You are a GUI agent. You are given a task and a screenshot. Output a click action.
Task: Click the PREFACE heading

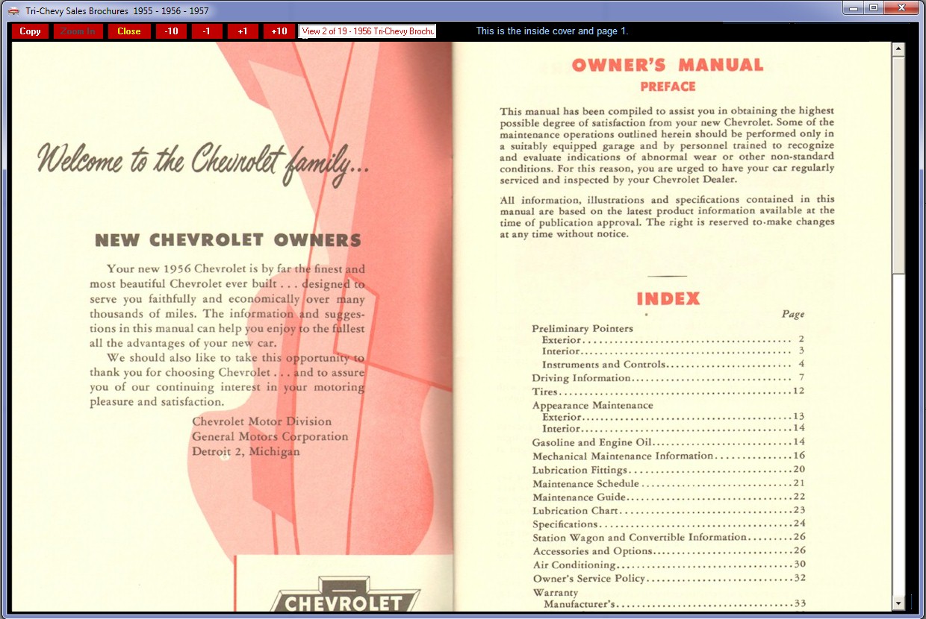coord(668,87)
